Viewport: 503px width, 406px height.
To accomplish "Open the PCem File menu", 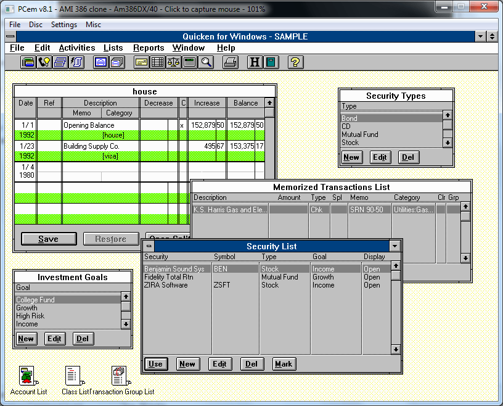I will coord(15,25).
